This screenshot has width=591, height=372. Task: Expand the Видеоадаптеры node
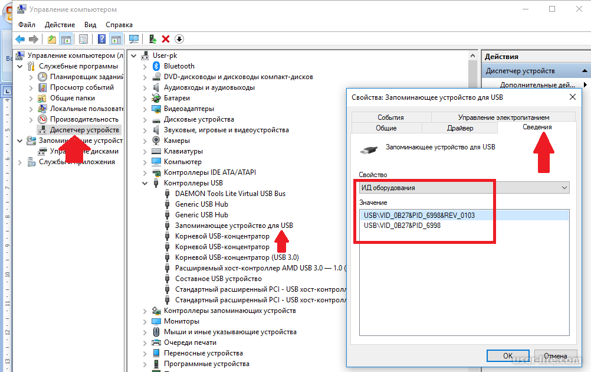(145, 109)
